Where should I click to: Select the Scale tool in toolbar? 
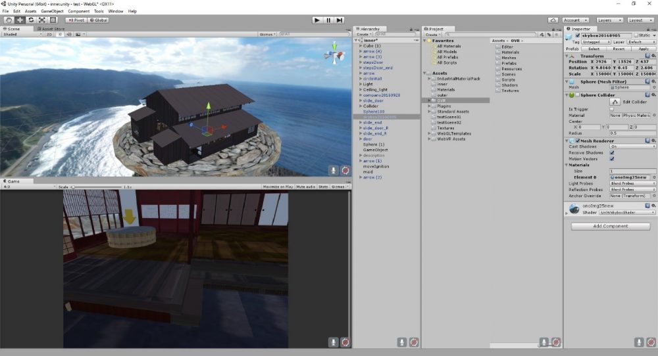coord(42,20)
